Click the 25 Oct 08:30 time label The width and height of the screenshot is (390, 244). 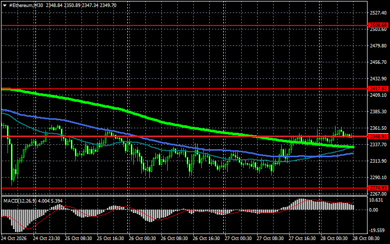click(x=78, y=239)
